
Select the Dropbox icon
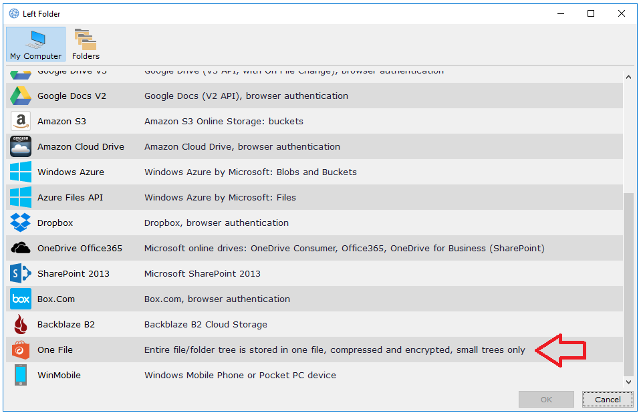pos(21,223)
